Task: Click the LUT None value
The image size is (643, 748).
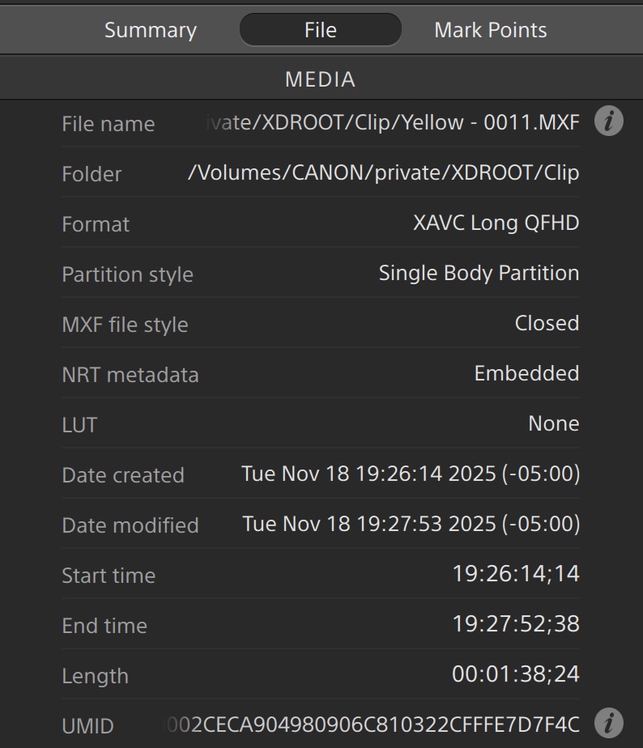Action: point(553,423)
